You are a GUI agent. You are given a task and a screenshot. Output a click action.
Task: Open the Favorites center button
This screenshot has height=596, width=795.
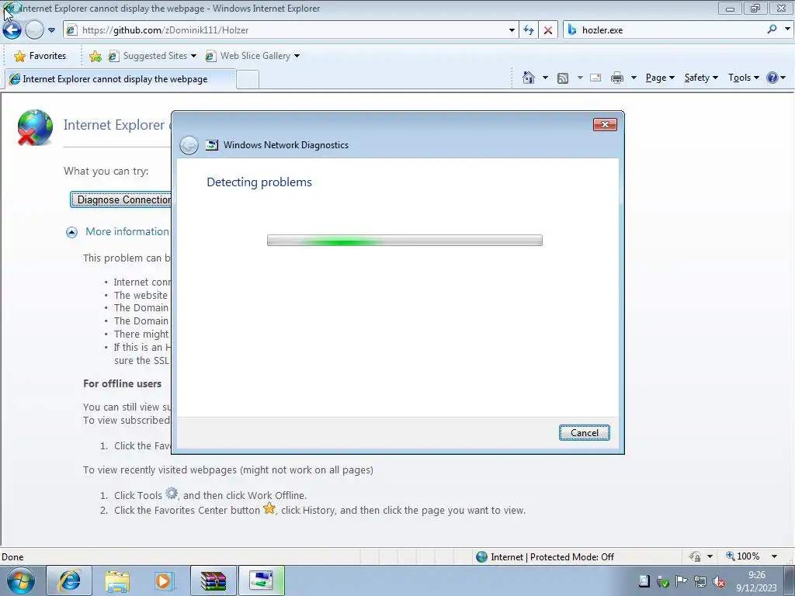(x=40, y=56)
